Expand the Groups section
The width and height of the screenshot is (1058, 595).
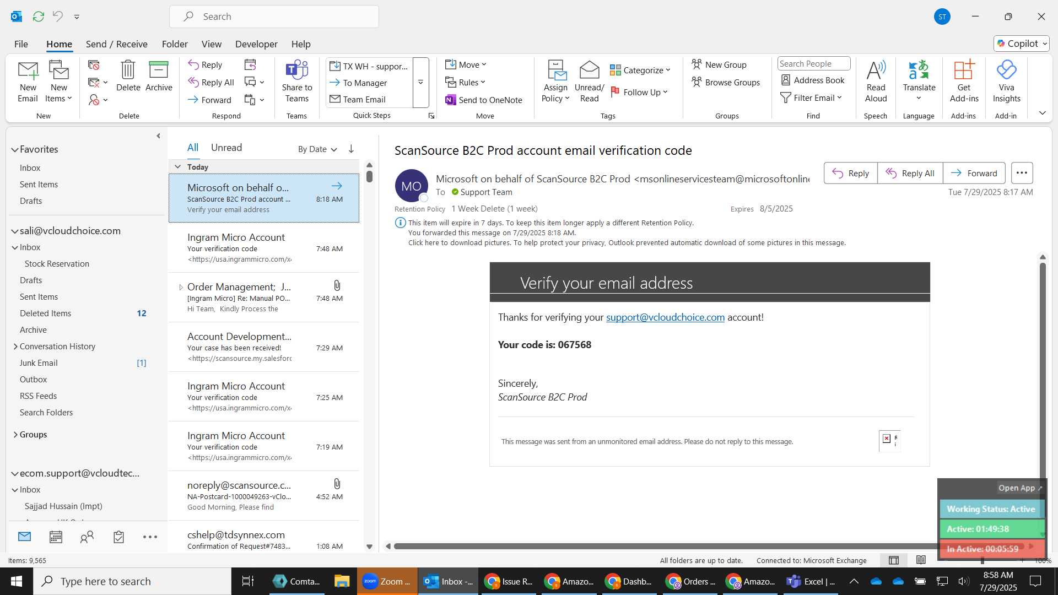point(15,435)
